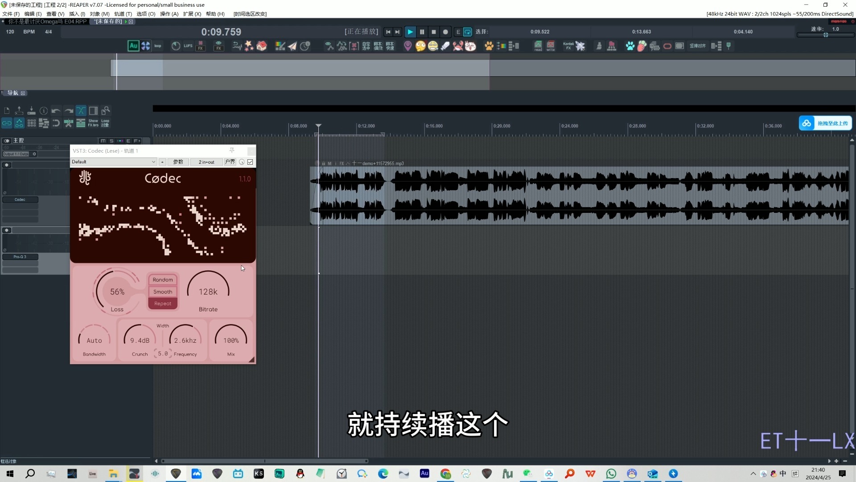
Task: Click the automation write icon
Action: click(551, 46)
